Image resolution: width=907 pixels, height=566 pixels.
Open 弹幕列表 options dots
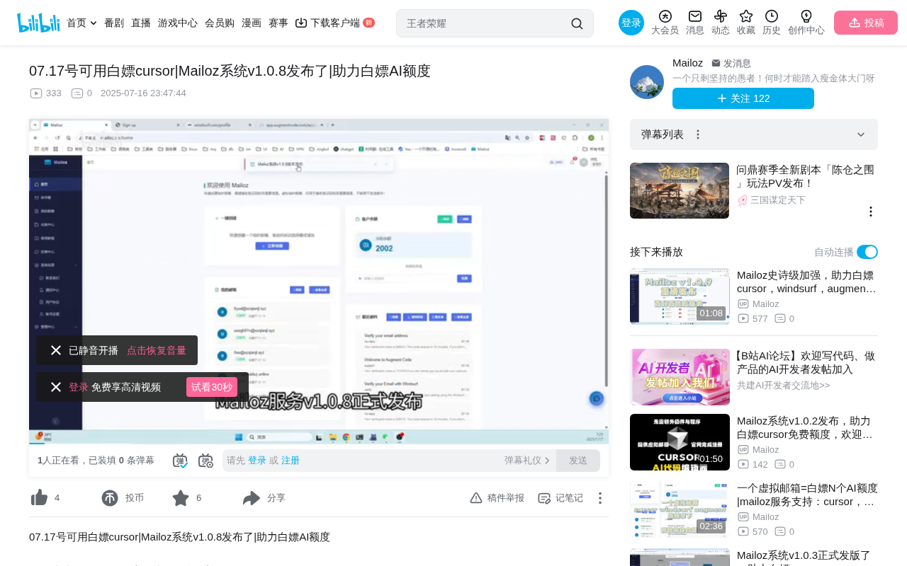698,134
